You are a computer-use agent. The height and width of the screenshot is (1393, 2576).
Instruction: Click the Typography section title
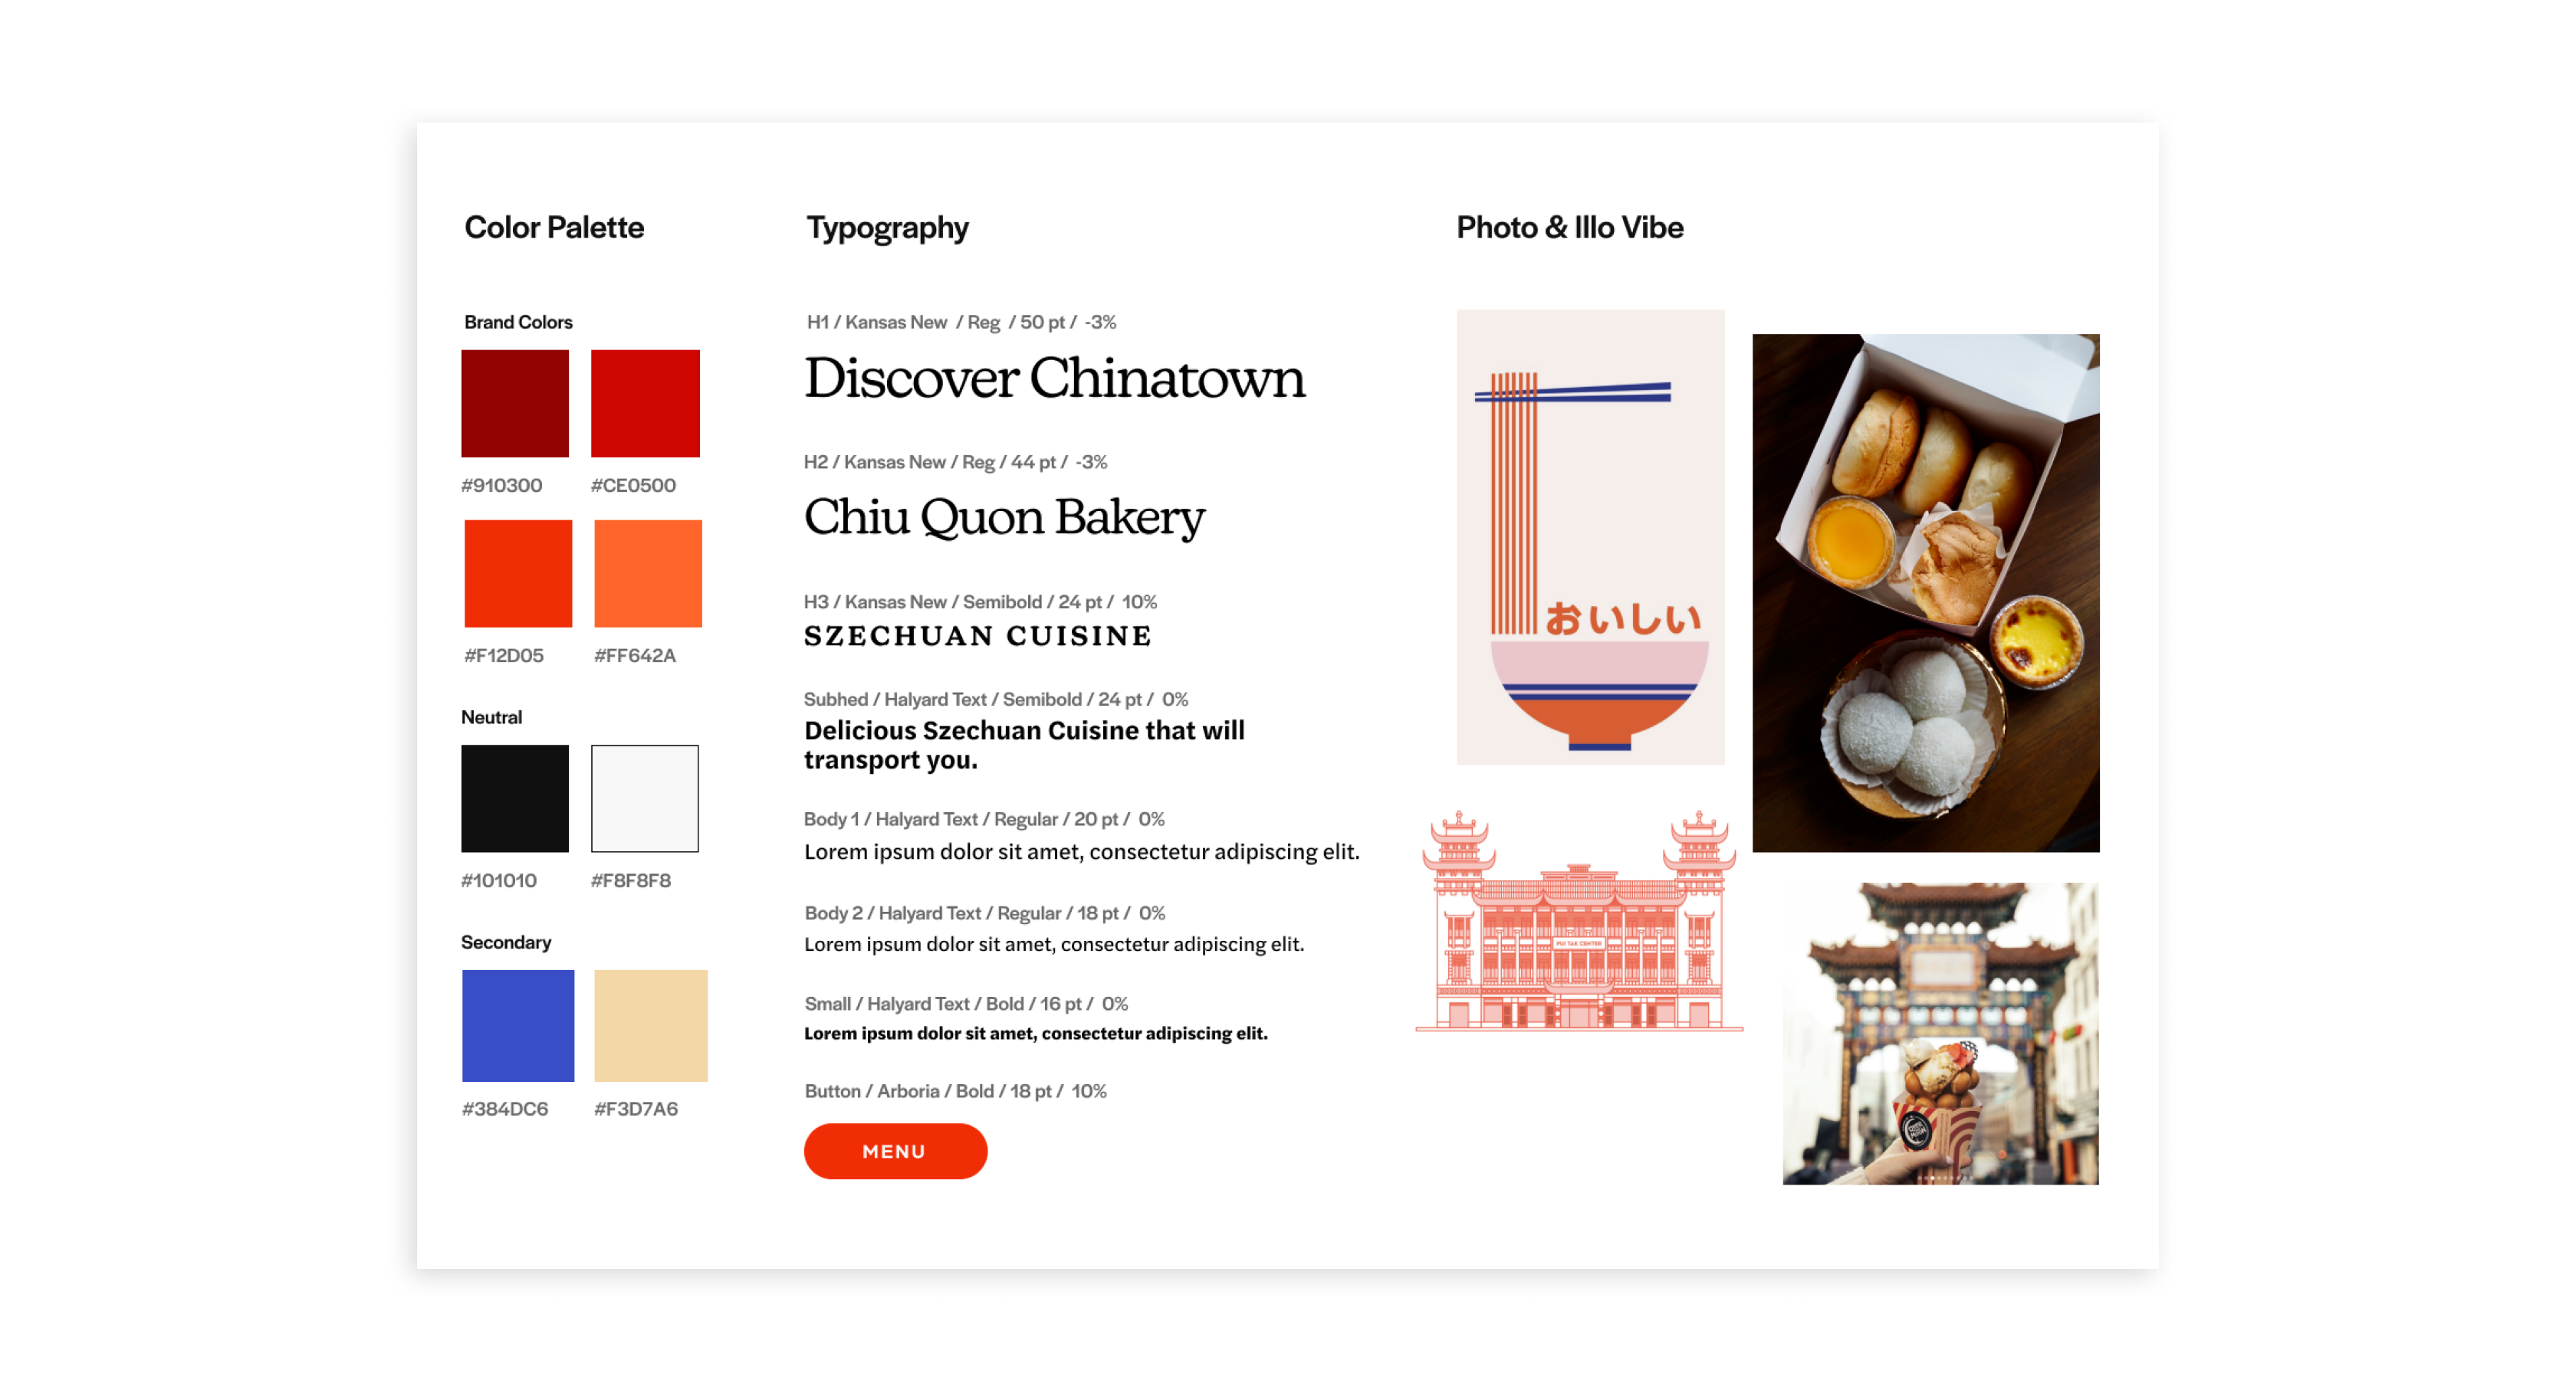[x=887, y=228]
